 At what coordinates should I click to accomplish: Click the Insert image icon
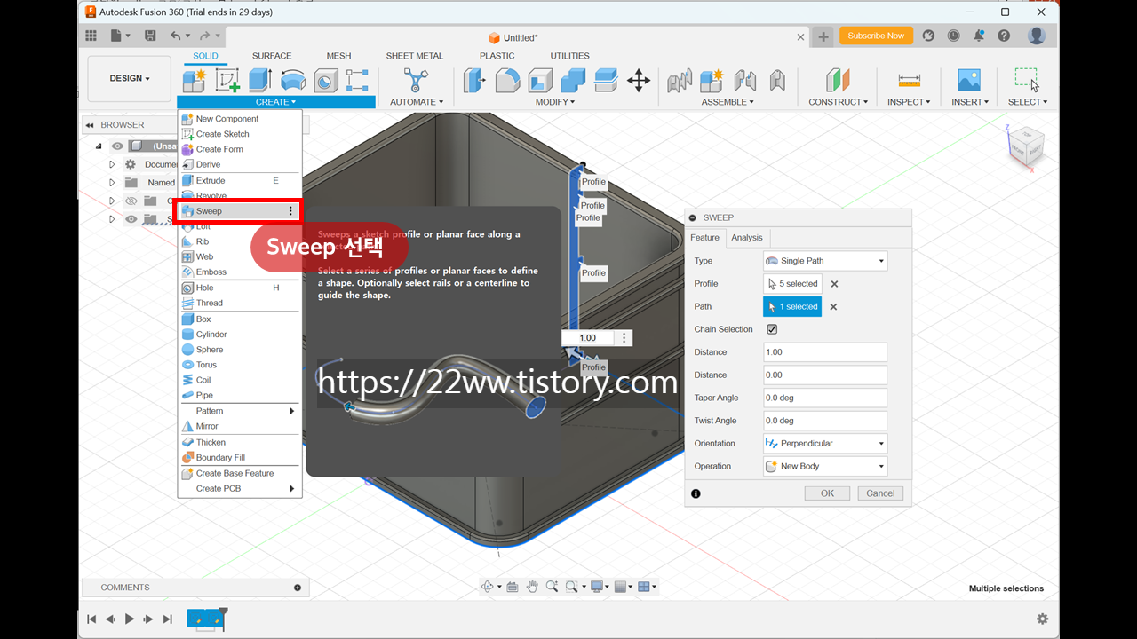click(x=969, y=80)
